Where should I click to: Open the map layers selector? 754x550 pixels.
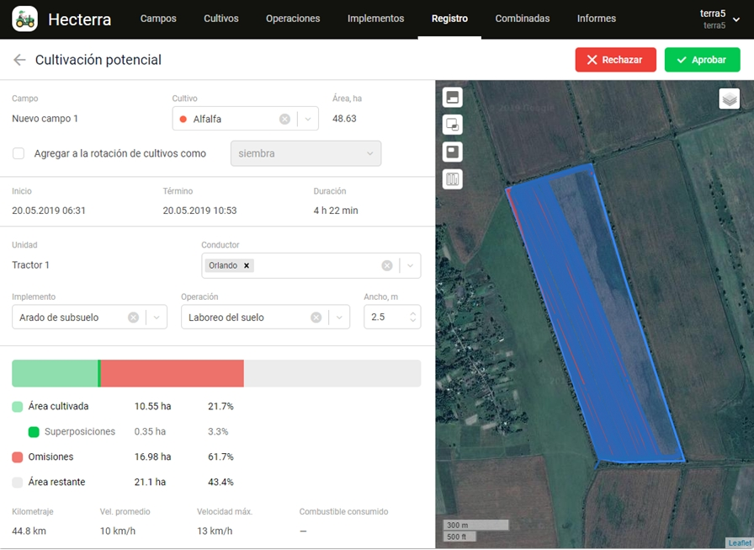(729, 99)
